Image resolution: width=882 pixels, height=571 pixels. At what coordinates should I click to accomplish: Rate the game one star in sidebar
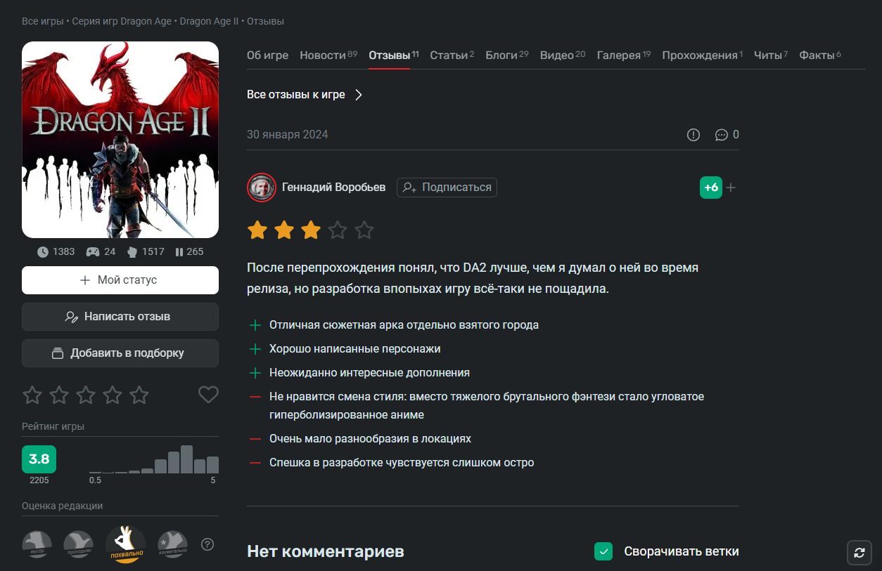[32, 395]
